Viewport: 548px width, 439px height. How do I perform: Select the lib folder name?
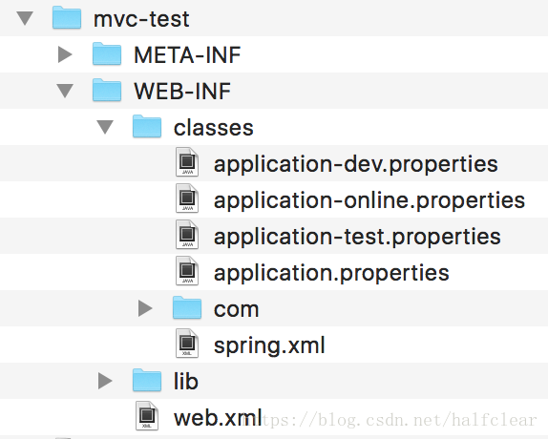(186, 381)
